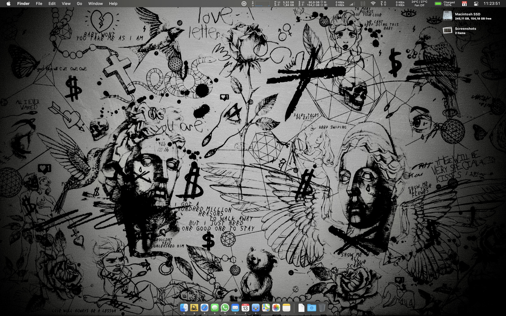506x316 pixels.
Task: Click the Screenshots stack on desktop
Action: tap(448, 31)
